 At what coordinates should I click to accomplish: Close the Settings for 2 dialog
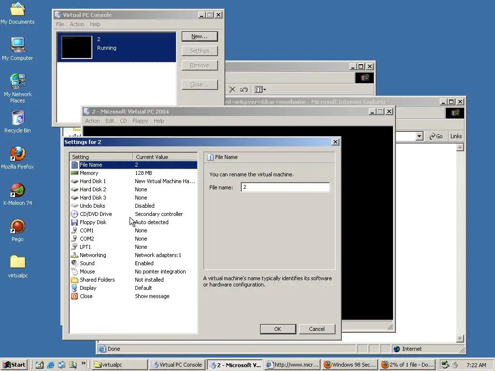pyautogui.click(x=335, y=142)
